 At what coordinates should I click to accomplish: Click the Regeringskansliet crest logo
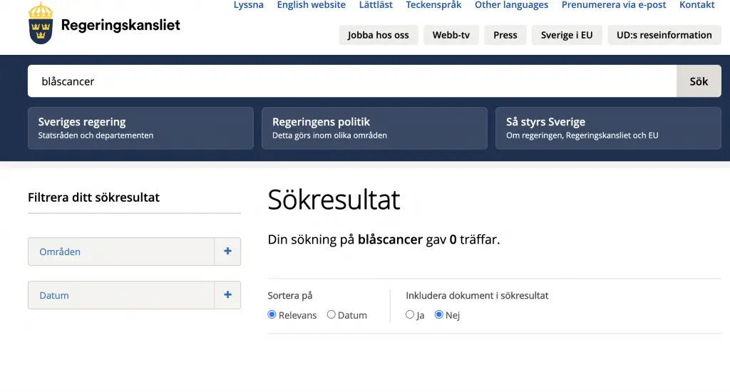point(41,24)
